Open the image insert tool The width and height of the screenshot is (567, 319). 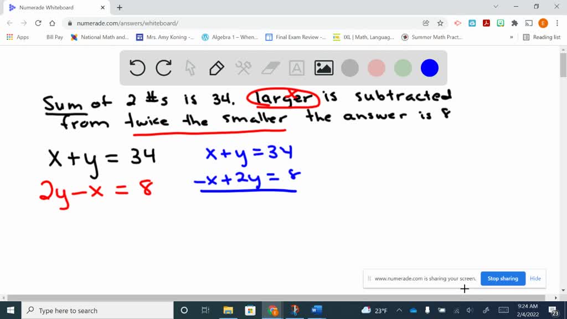[323, 68]
